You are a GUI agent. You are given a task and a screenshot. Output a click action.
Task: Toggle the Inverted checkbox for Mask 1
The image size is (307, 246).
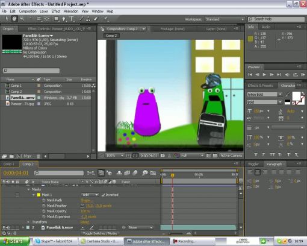103,195
